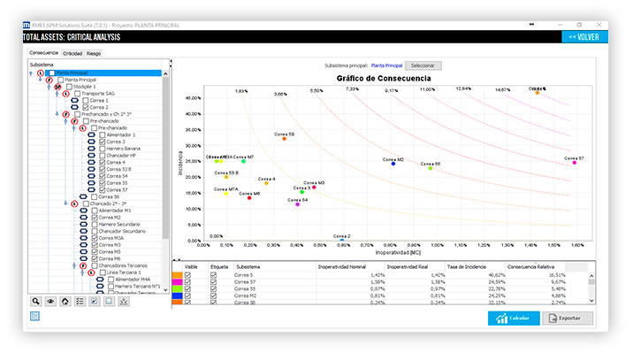
Task: Switch to the Criticidad tab
Action: pyautogui.click(x=72, y=53)
